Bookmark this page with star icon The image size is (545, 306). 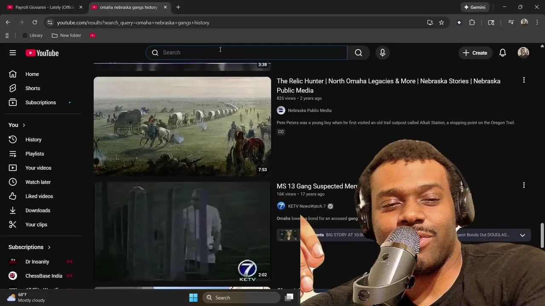coord(442,23)
